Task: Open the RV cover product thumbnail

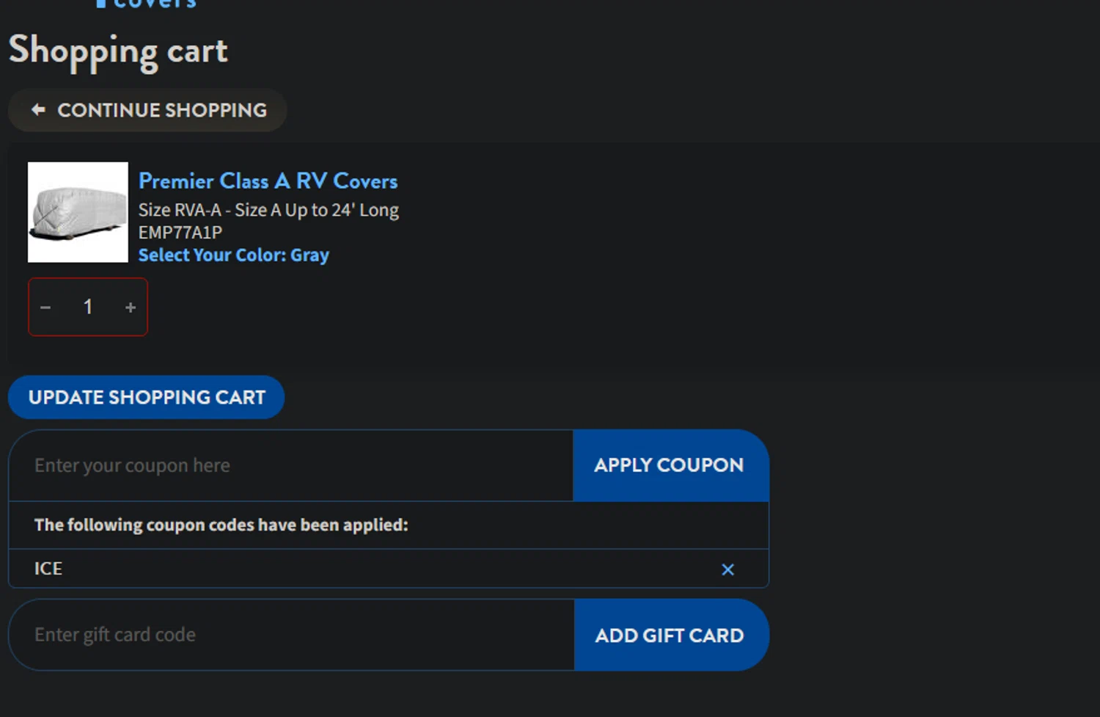Action: click(x=78, y=212)
